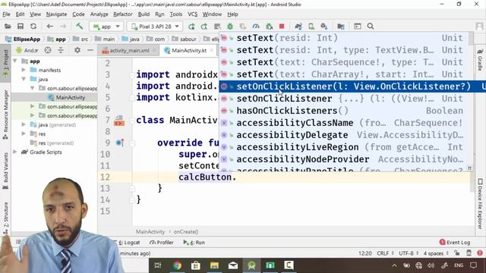Open Build Variants side panel
The height and width of the screenshot is (273, 486).
coord(5,171)
